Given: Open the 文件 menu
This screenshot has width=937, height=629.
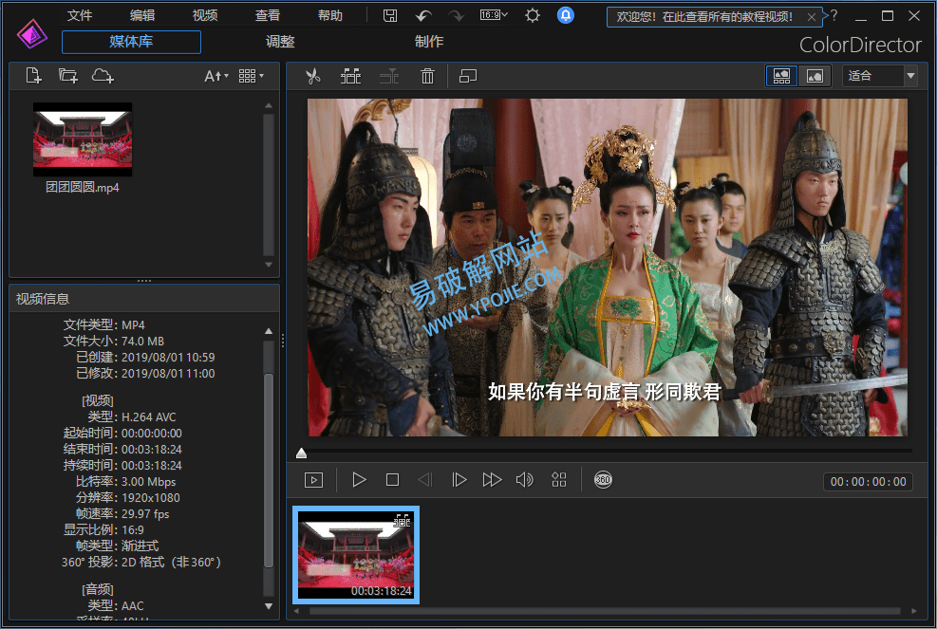Looking at the screenshot, I should coord(80,15).
